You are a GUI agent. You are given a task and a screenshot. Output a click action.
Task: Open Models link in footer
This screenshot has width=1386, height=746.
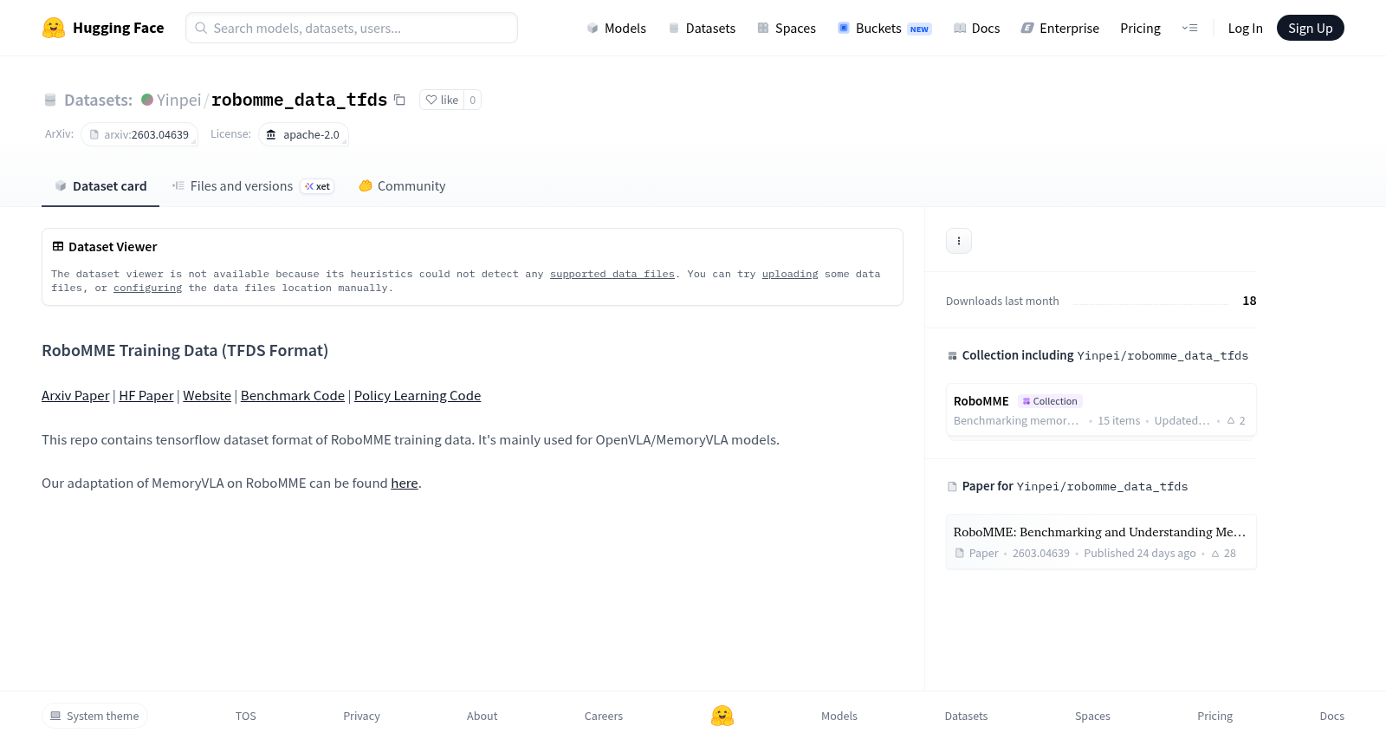click(839, 716)
